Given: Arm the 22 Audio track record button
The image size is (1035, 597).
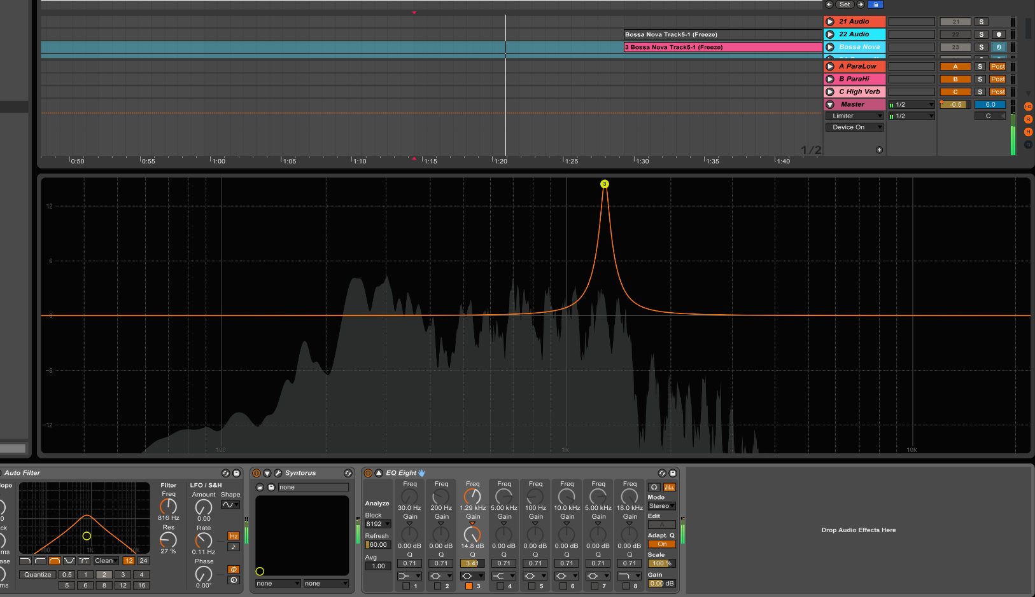Looking at the screenshot, I should click(999, 34).
